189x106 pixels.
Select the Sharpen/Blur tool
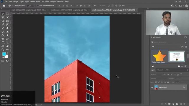coord(7,35)
